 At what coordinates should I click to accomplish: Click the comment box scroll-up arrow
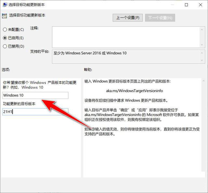(202, 30)
